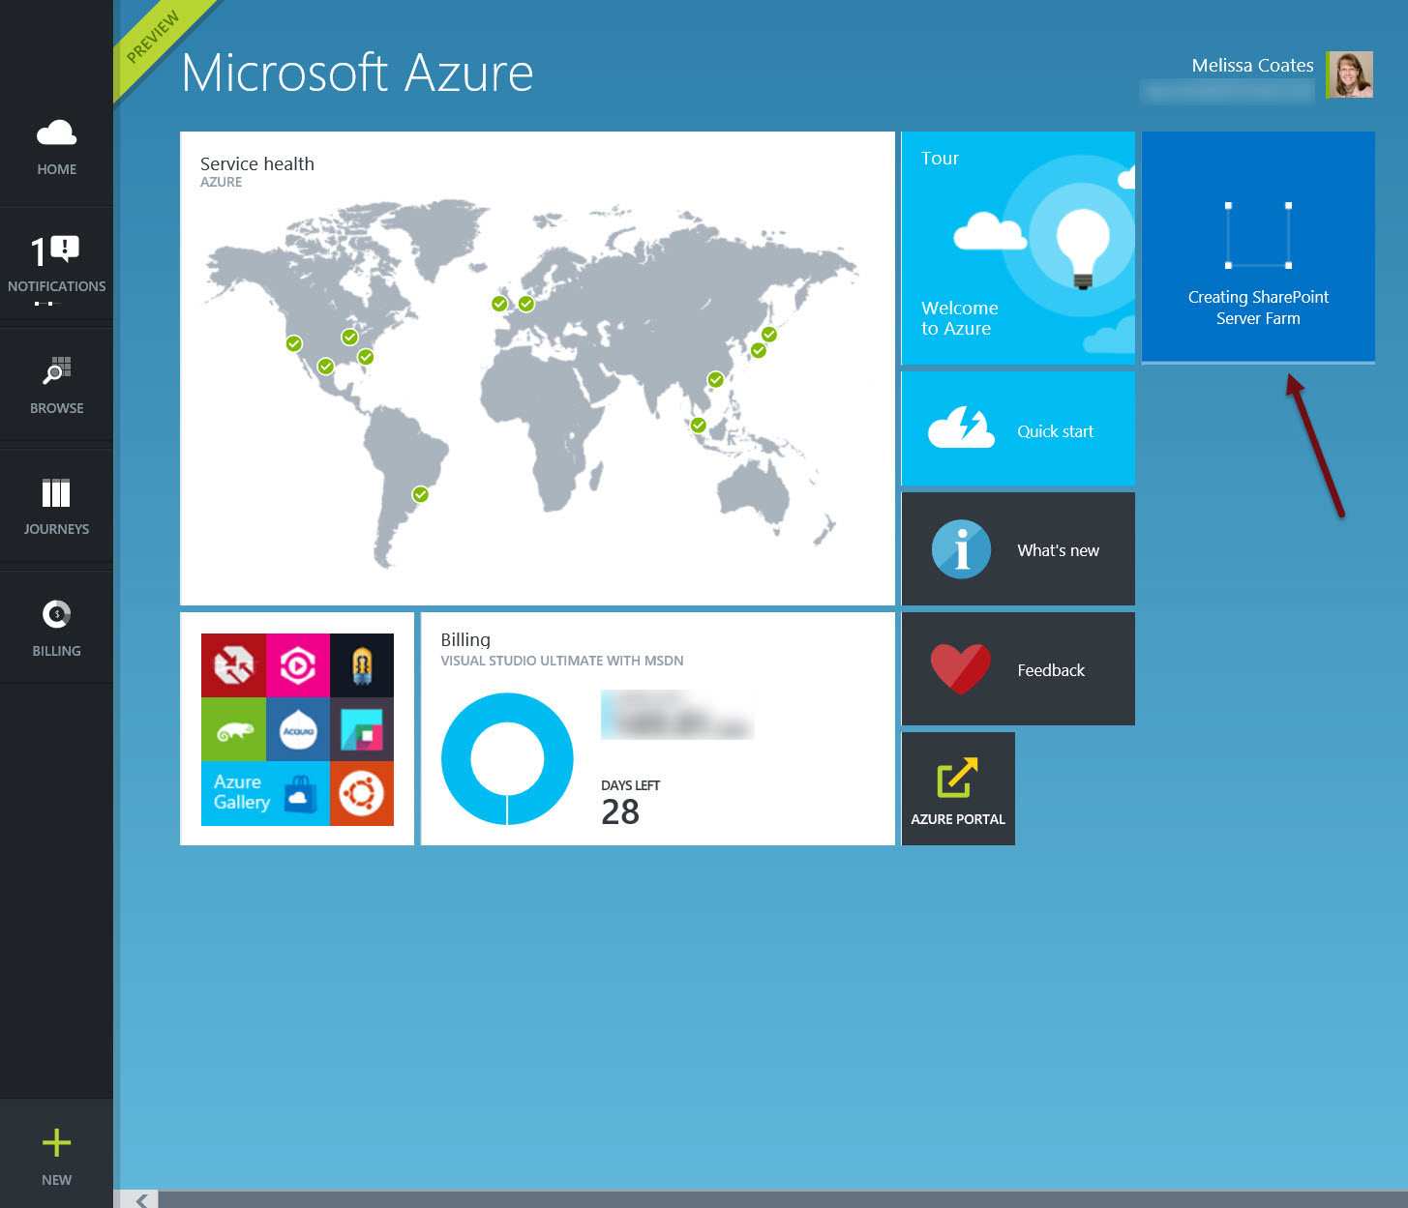The image size is (1408, 1208).
Task: Open the Journeys columns icon
Action: [56, 492]
